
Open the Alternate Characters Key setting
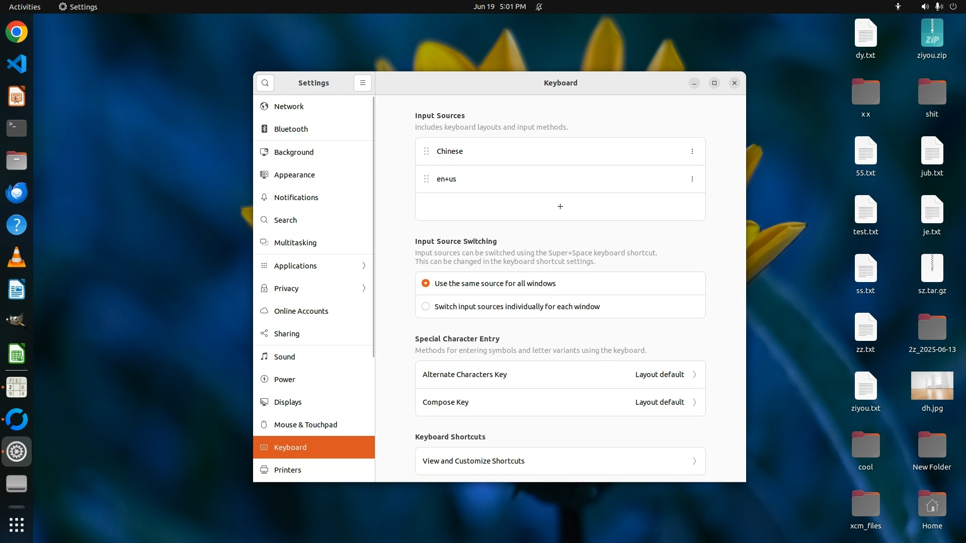pyautogui.click(x=560, y=375)
